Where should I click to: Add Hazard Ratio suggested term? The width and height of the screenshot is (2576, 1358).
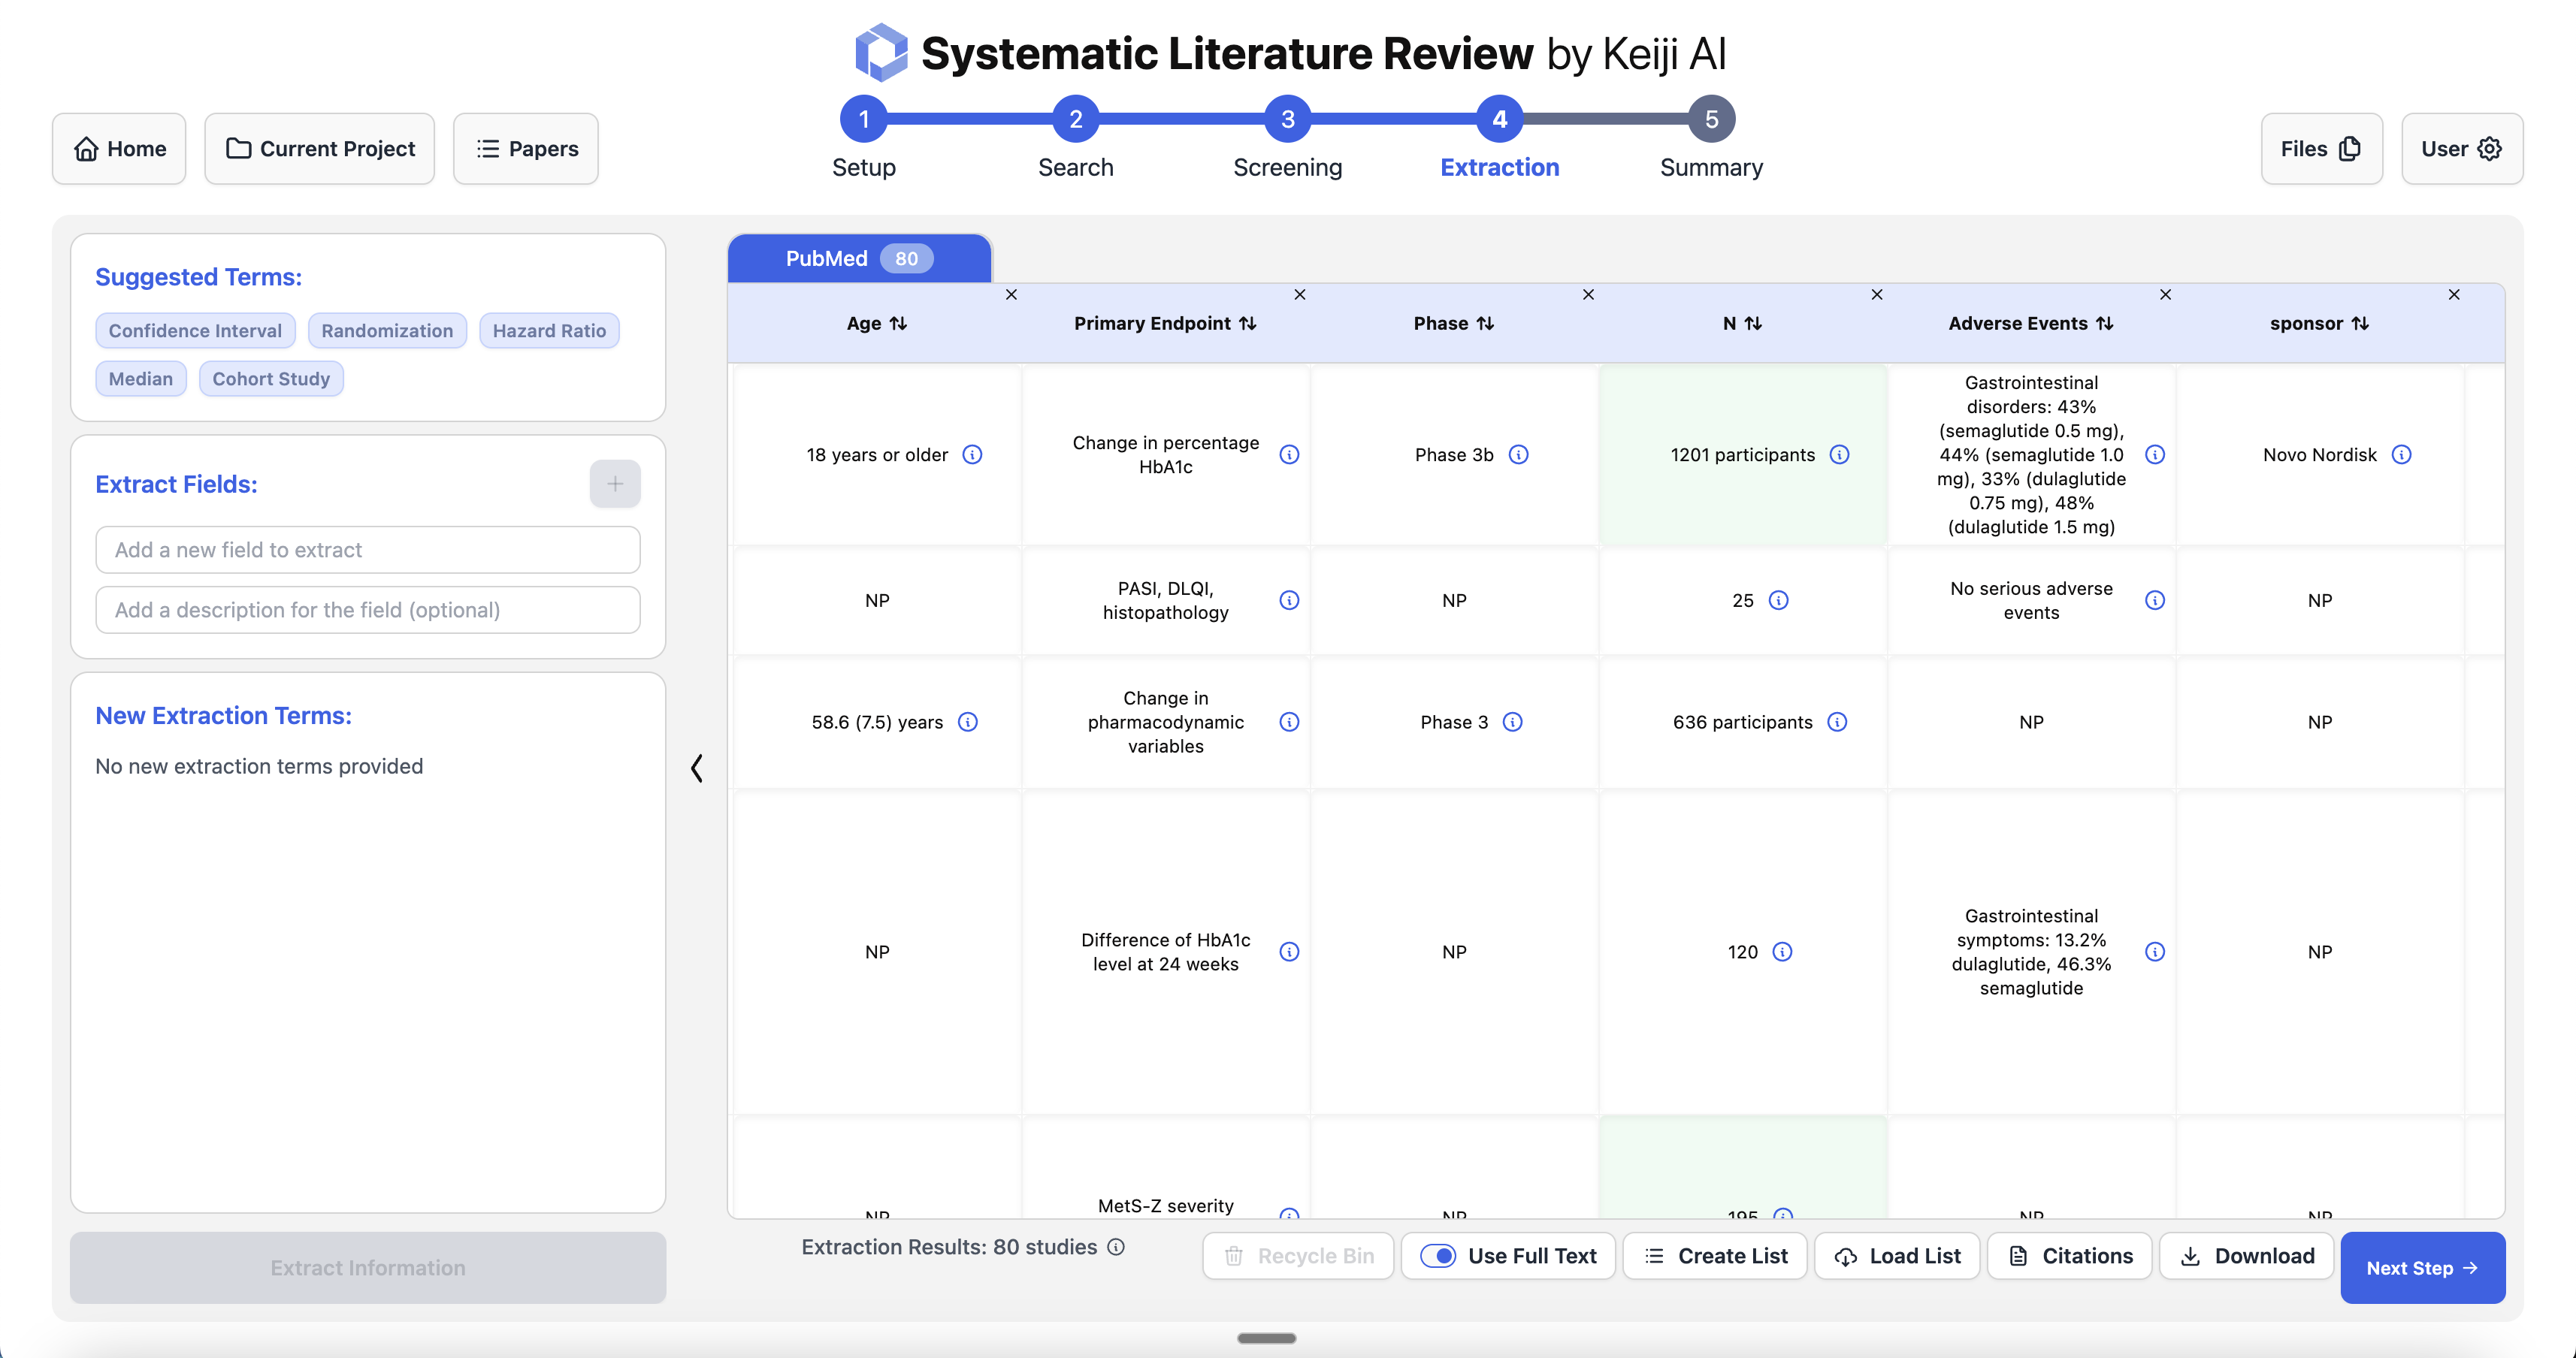tap(549, 330)
